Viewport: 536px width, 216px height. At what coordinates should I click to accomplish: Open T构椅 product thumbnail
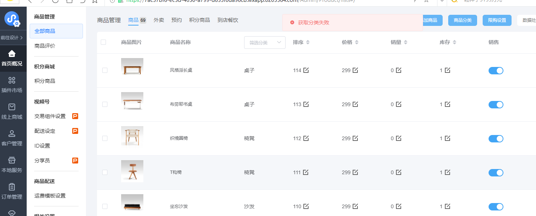coord(132,171)
